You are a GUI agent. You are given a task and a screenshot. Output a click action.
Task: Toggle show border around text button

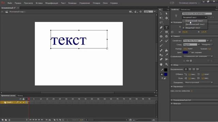click(191, 61)
